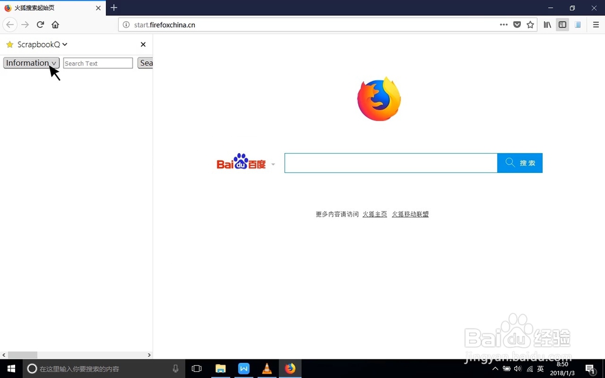Click the blue 搜索 button

[520, 163]
